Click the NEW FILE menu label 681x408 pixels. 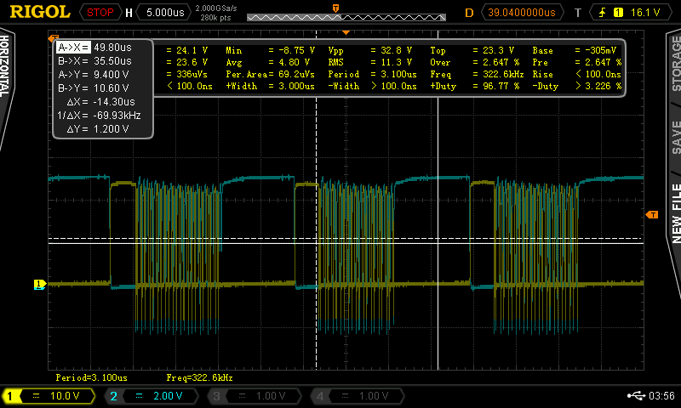coord(676,212)
